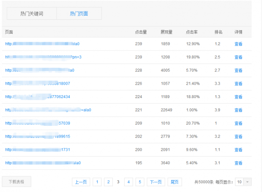Click 查看 for row with 1859 impressions

(238, 44)
